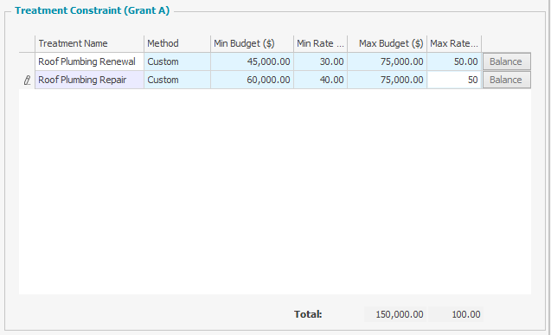551x335 pixels.
Task: Edit the 60,000.00 Min Budget cell
Action: (252, 80)
